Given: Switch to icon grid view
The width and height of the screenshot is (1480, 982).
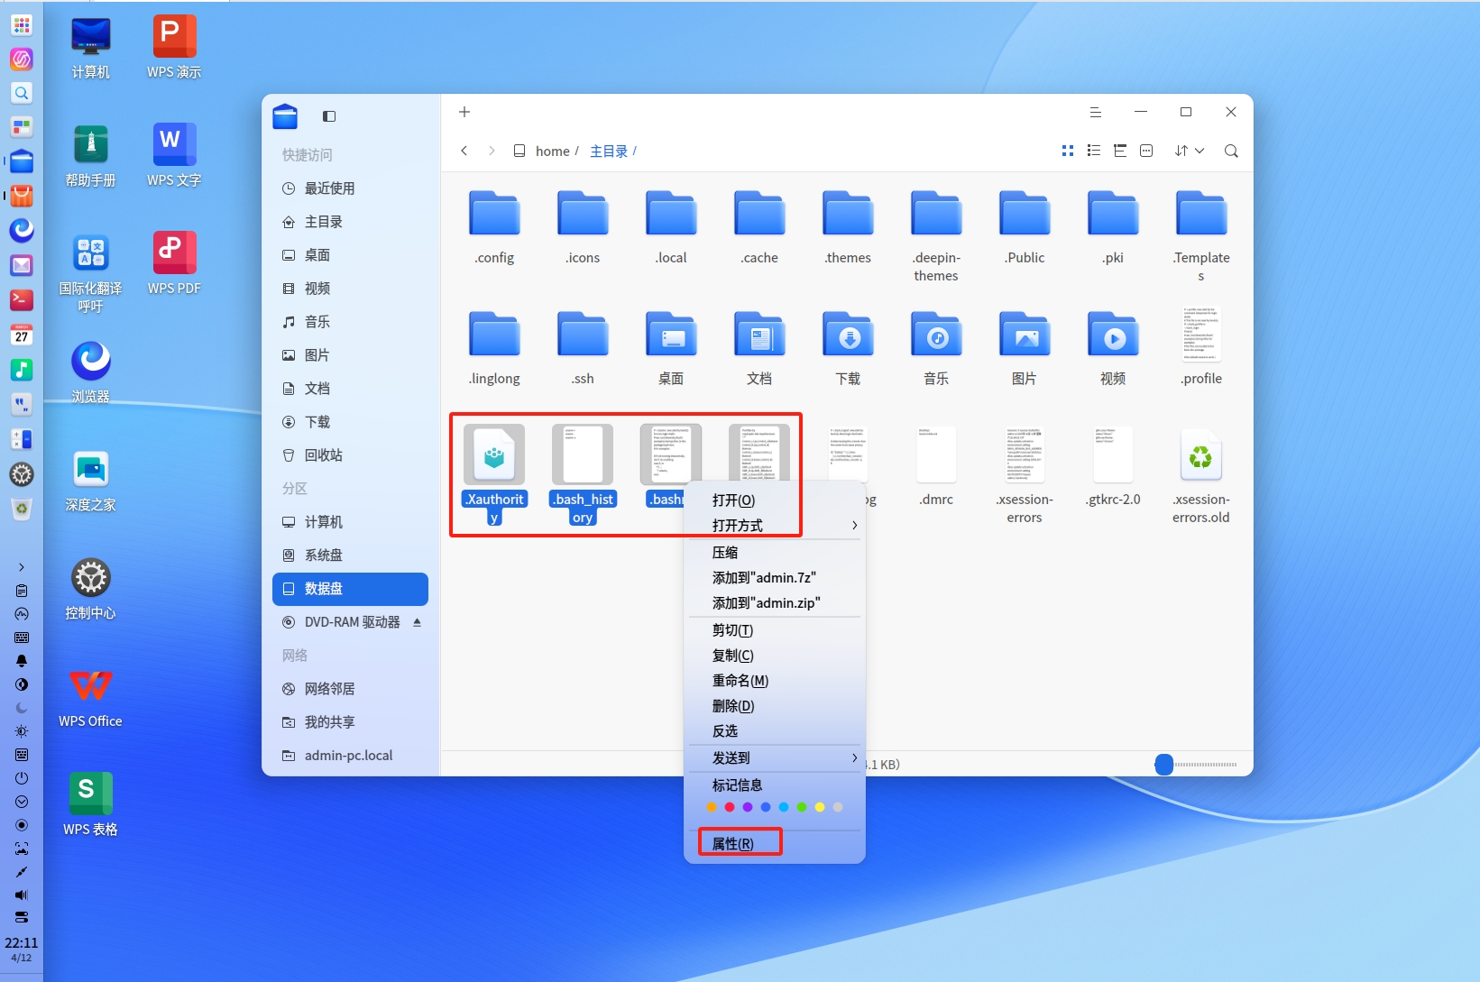Looking at the screenshot, I should coord(1068,151).
